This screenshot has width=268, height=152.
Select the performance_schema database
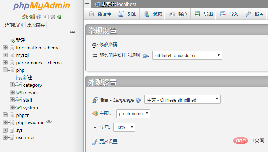pos(39,63)
